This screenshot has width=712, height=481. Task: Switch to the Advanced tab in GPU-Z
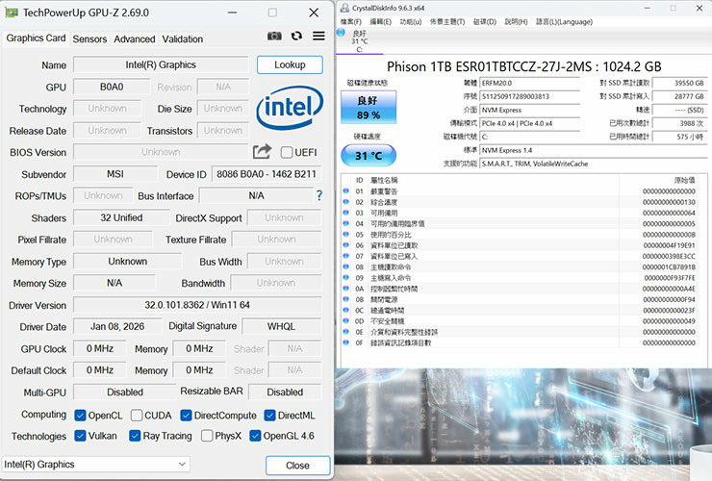pos(135,39)
